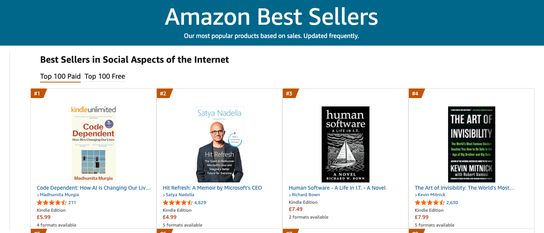Click Human Software novel title link
The image size is (544, 233).
(337, 188)
